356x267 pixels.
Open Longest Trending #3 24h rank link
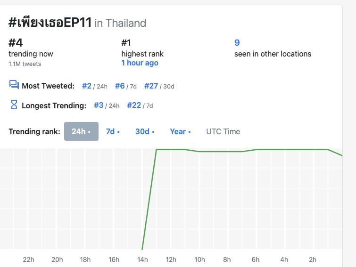99,105
